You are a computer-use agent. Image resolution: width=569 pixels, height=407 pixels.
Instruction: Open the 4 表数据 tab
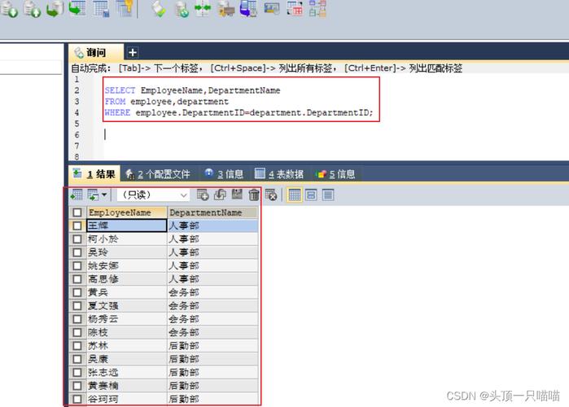pyautogui.click(x=279, y=174)
